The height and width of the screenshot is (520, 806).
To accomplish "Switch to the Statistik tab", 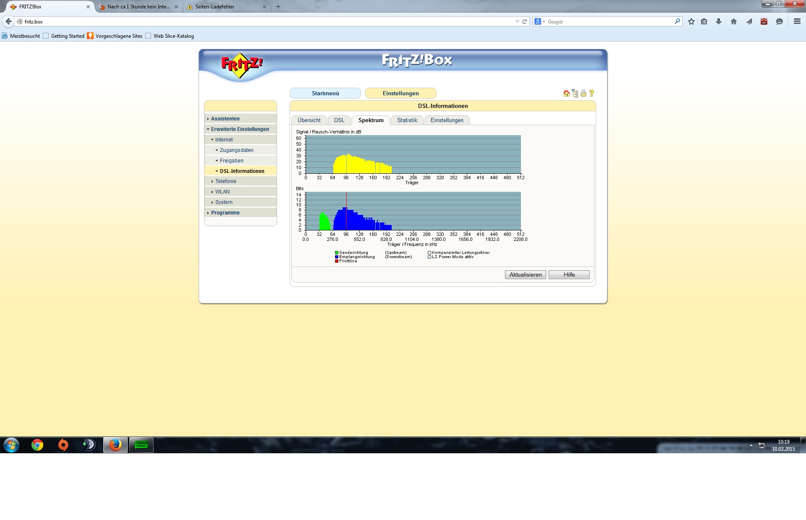I will [x=407, y=120].
